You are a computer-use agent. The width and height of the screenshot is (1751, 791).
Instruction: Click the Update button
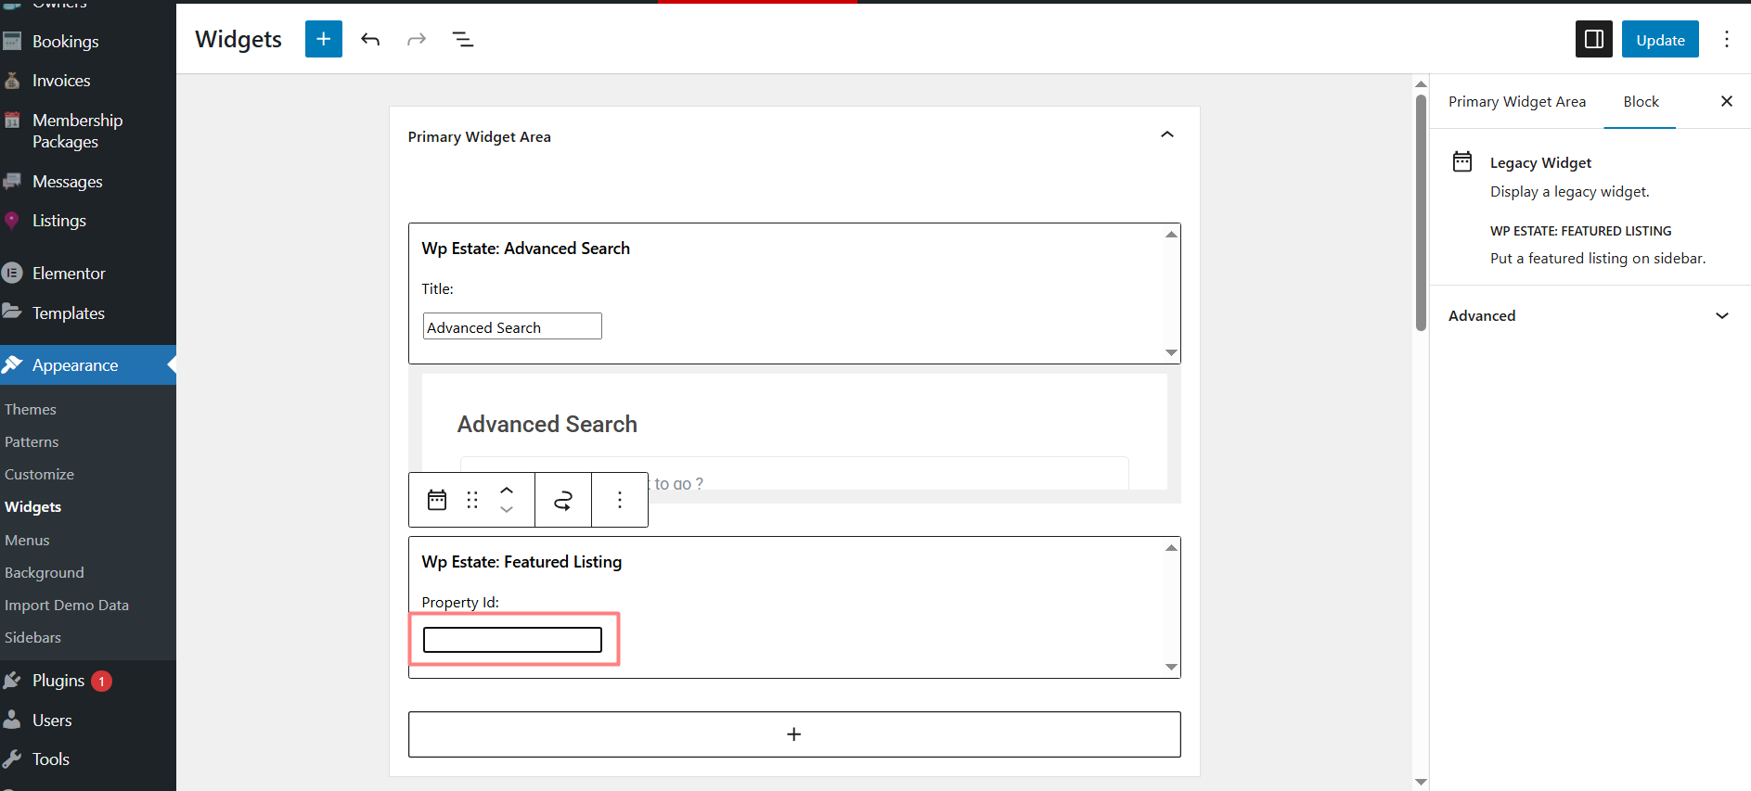coord(1659,39)
